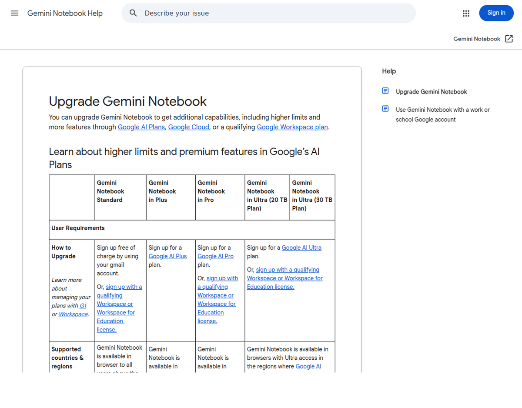Open the Google AI link in Supported countries row
This screenshot has width=522, height=408.
[x=308, y=366]
